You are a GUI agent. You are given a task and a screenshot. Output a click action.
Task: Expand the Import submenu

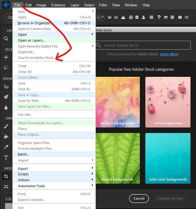click(x=92, y=160)
